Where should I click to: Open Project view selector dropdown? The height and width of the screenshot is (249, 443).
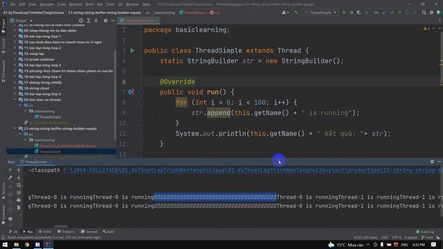[x=21, y=21]
